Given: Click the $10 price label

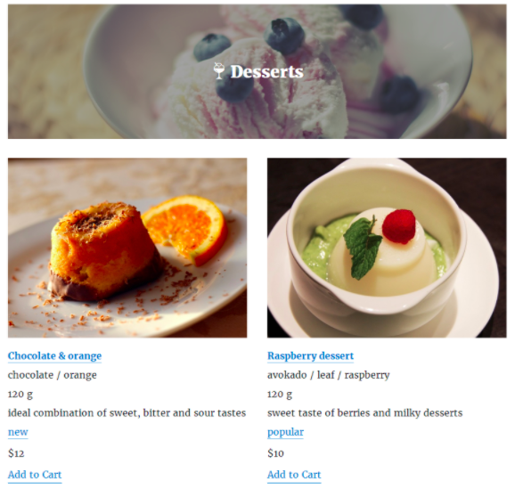Looking at the screenshot, I should 275,453.
